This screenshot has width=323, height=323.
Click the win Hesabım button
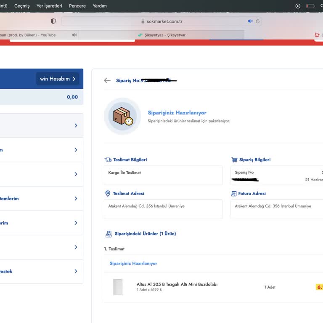pyautogui.click(x=57, y=79)
